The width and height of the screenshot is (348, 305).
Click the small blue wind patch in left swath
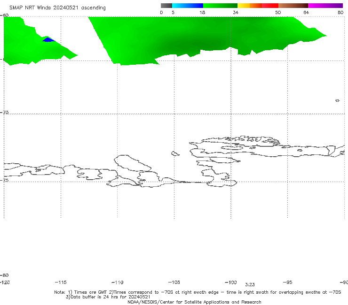point(48,40)
